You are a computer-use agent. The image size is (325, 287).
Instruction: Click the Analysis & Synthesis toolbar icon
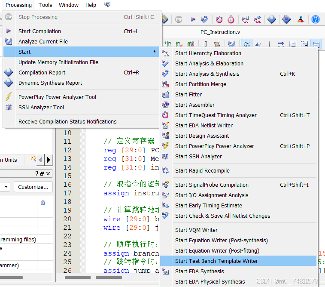(x=205, y=19)
